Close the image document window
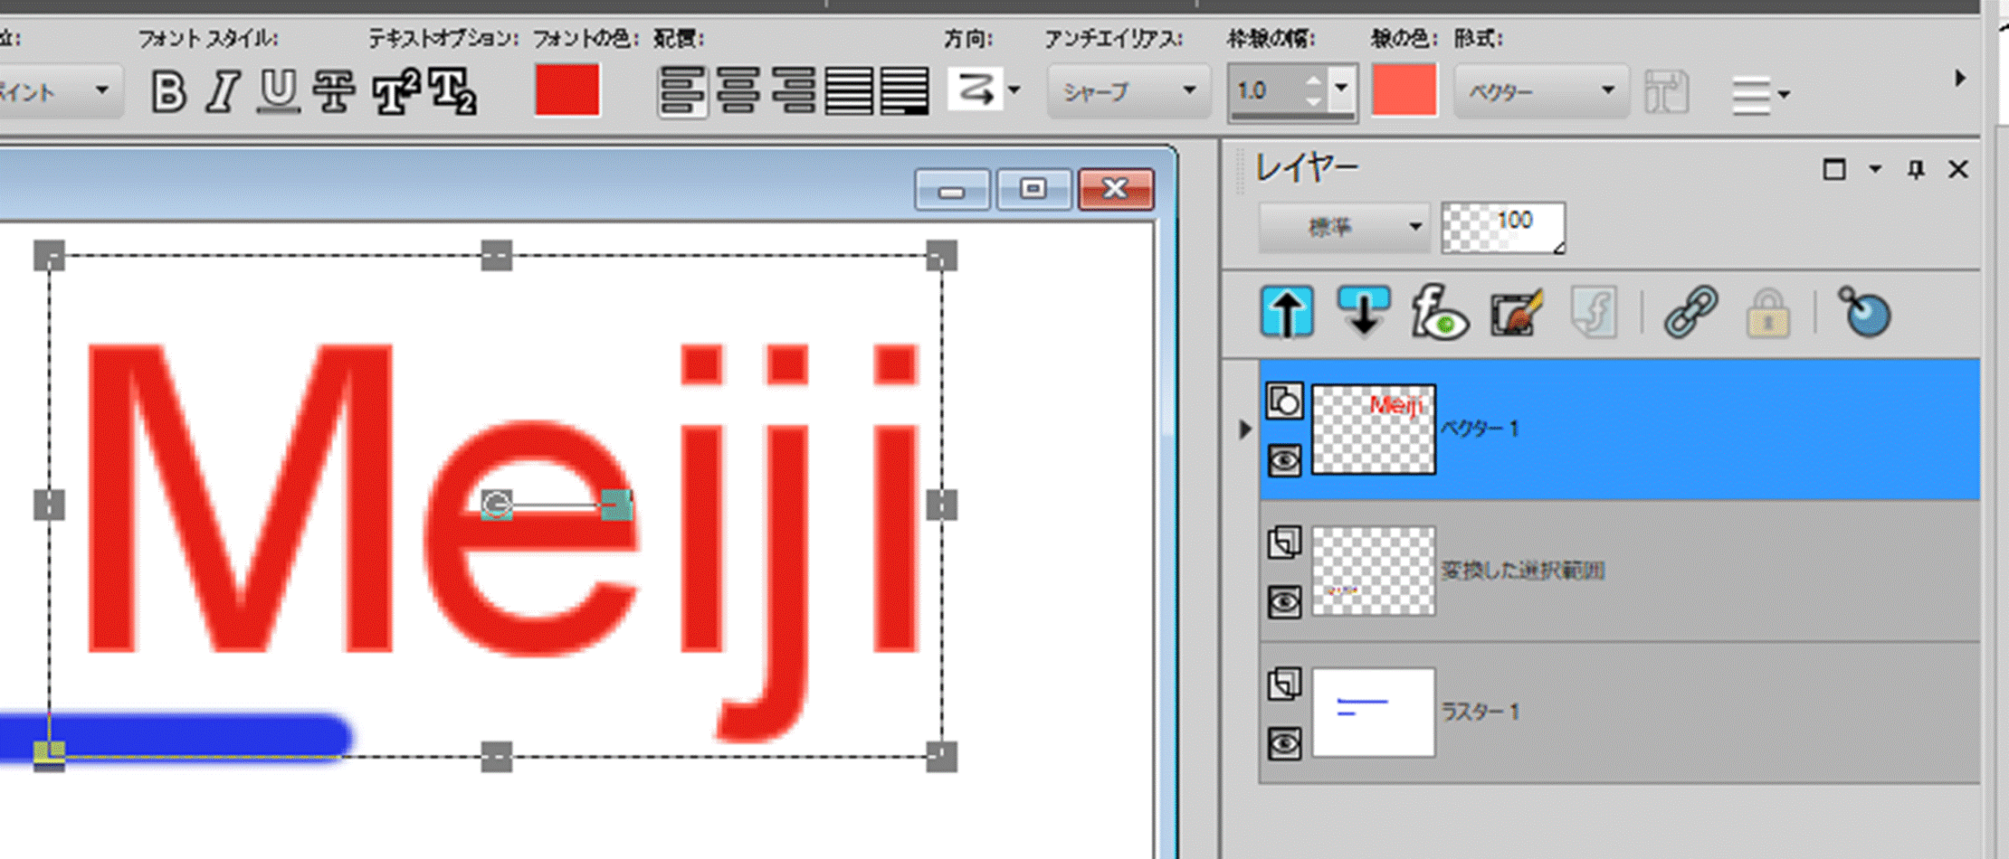 point(1116,189)
